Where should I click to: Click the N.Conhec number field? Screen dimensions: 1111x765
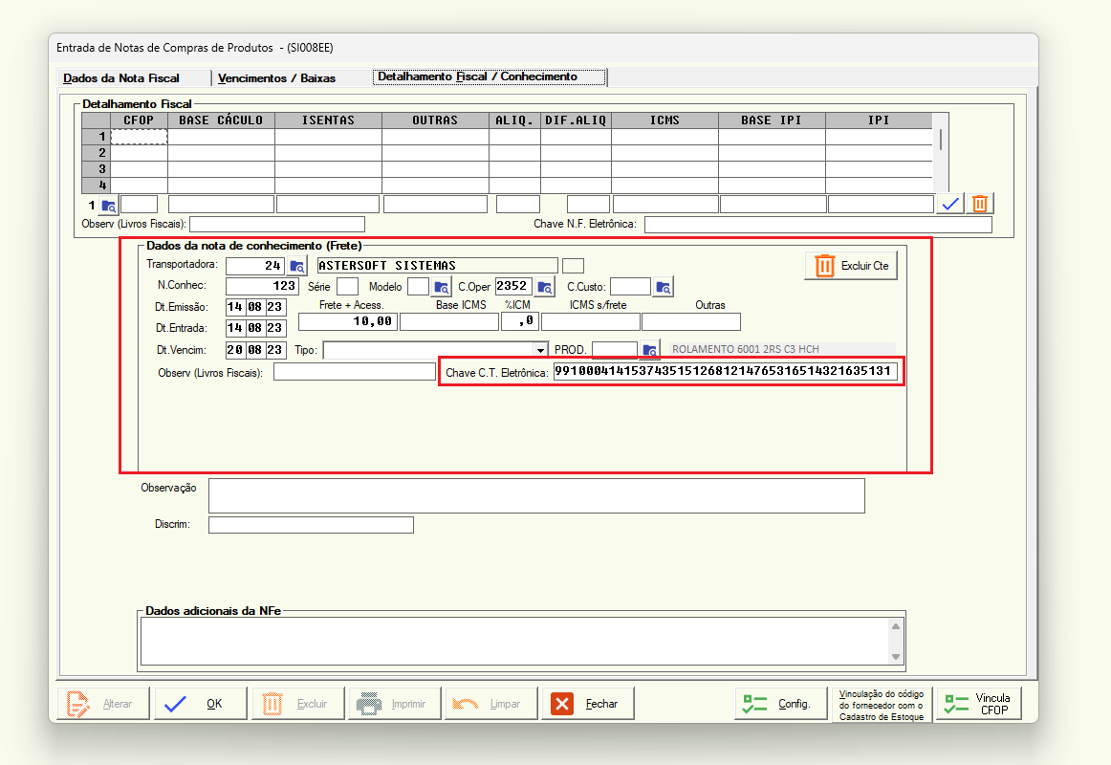pyautogui.click(x=262, y=286)
